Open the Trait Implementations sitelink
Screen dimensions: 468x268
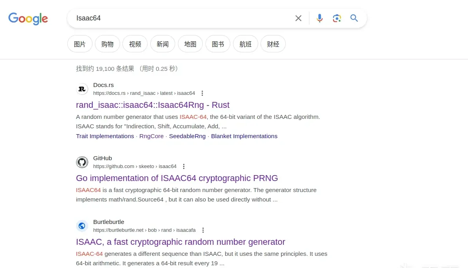click(105, 136)
